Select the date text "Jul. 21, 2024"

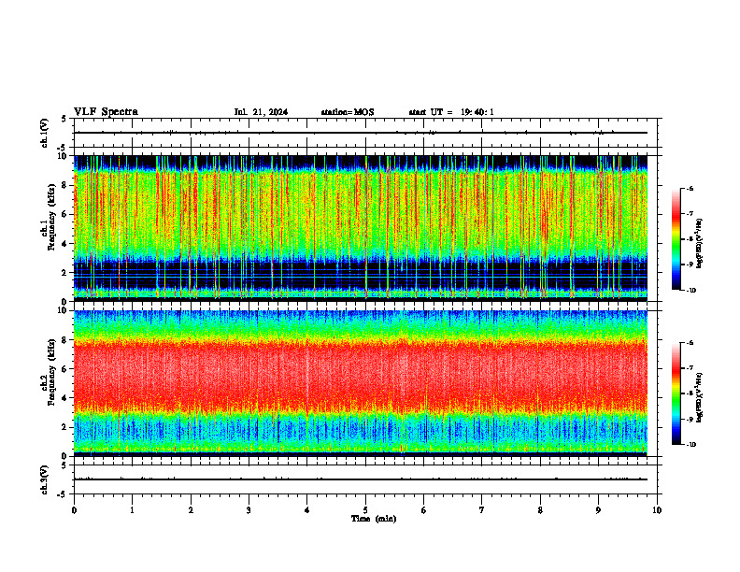tap(261, 112)
